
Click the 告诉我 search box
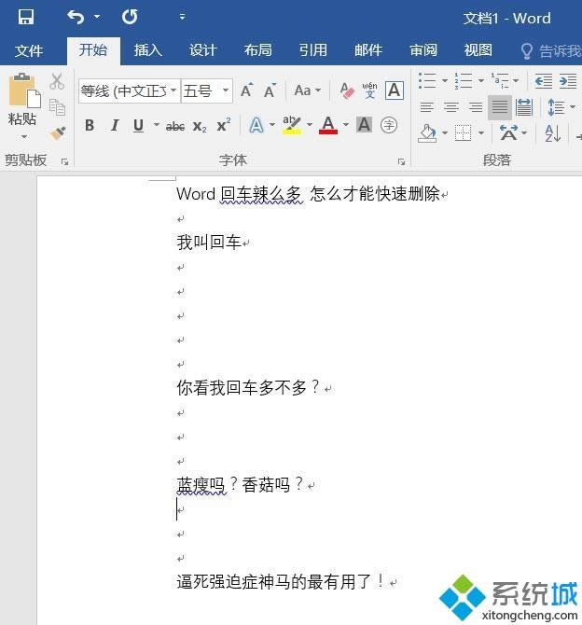(551, 50)
